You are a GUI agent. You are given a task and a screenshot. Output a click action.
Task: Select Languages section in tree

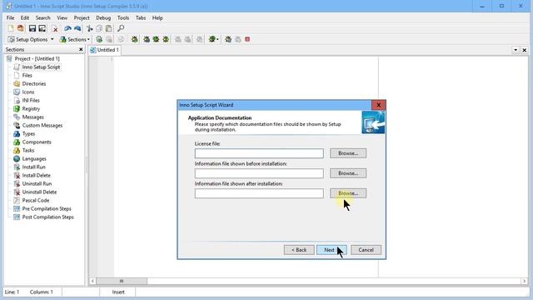click(x=34, y=158)
